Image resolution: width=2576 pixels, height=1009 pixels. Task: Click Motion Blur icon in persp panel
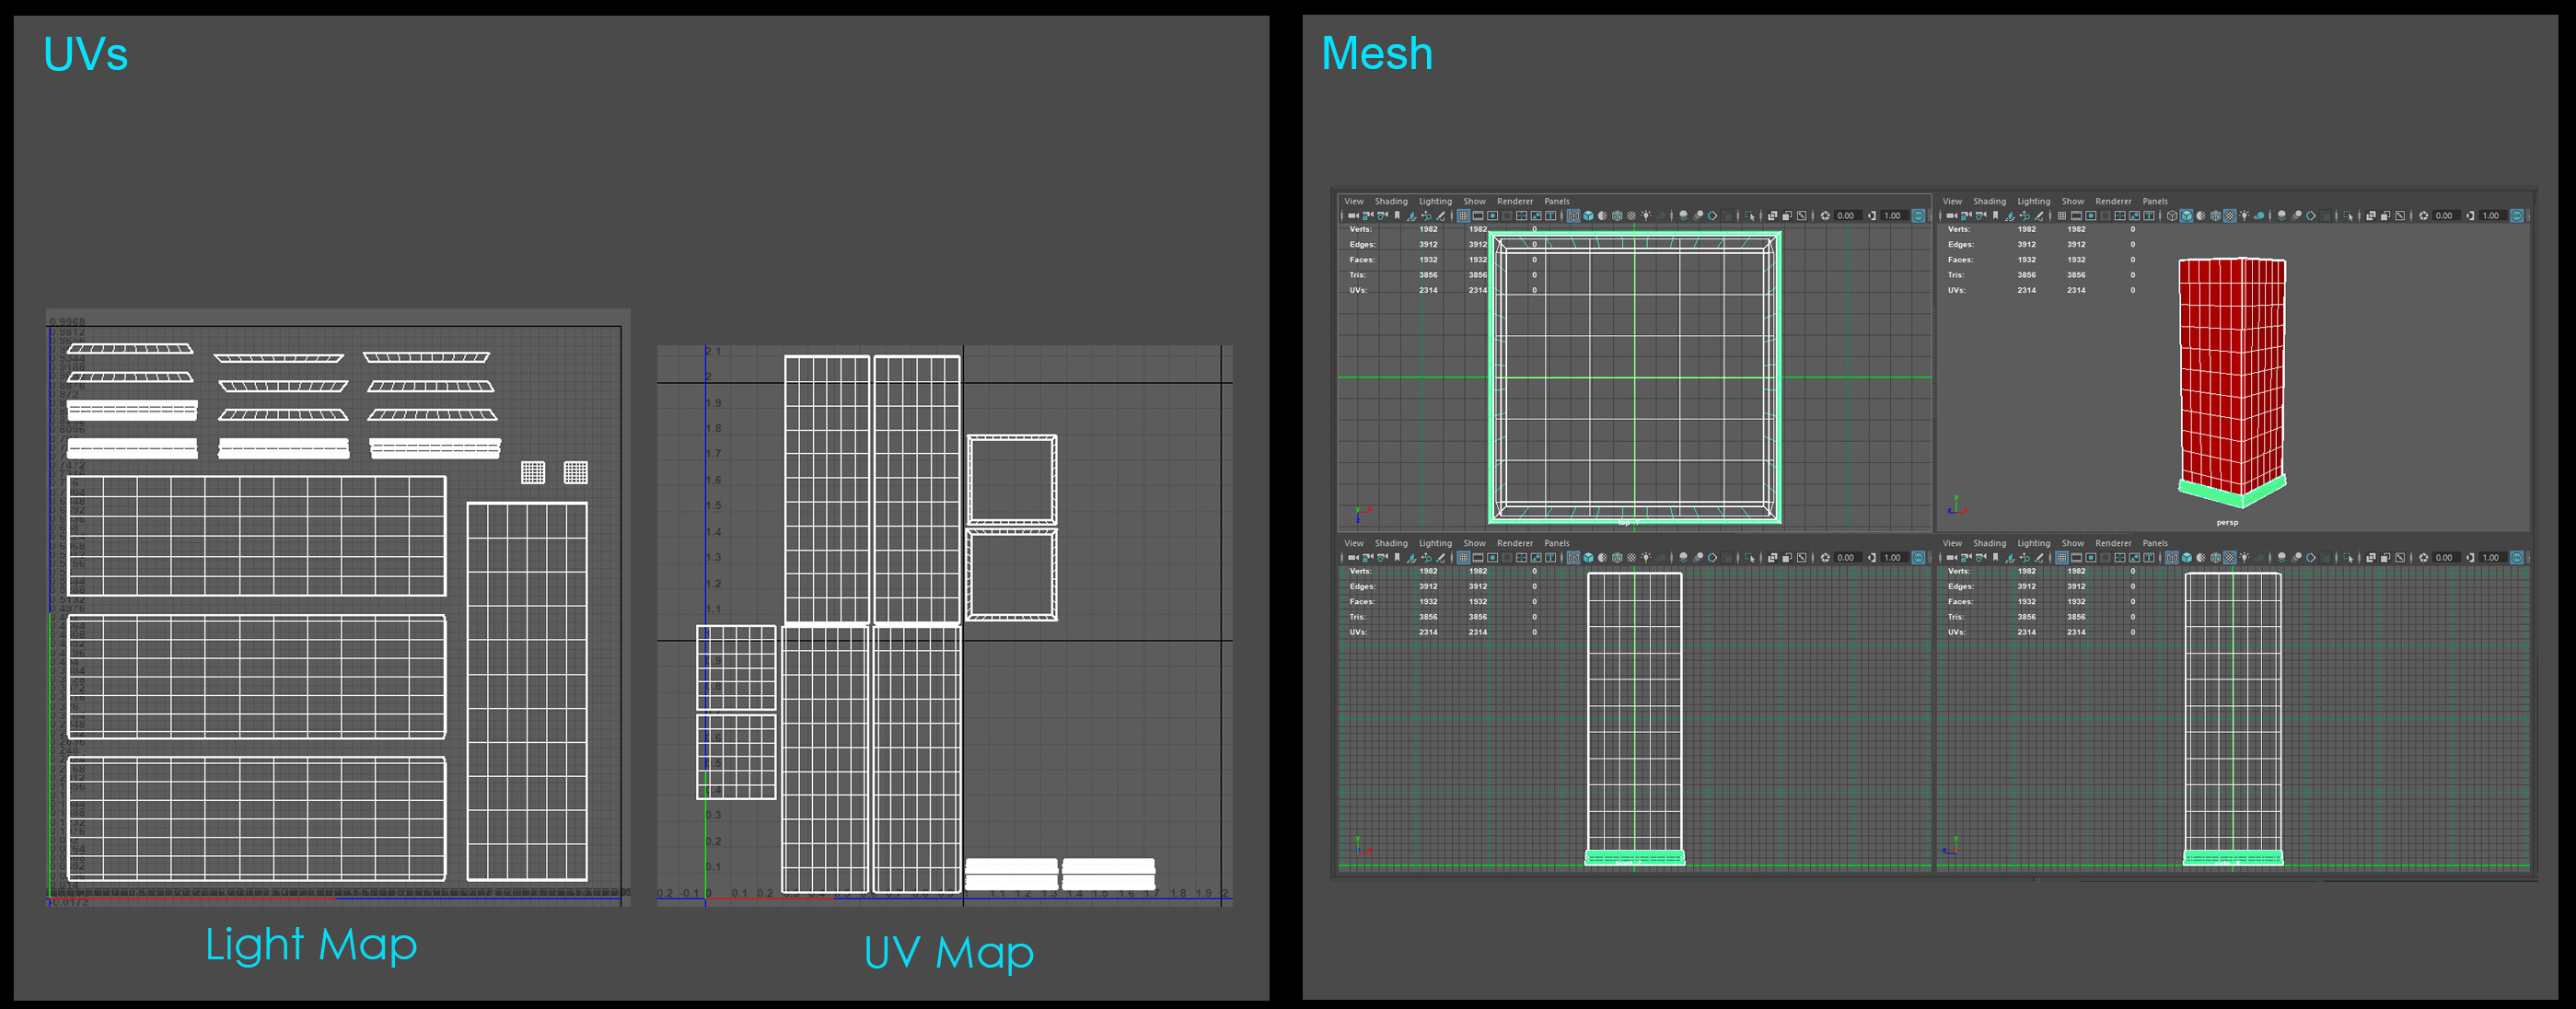pyautogui.click(x=2297, y=216)
